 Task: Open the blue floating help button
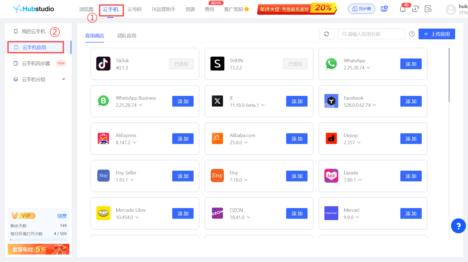[x=458, y=226]
